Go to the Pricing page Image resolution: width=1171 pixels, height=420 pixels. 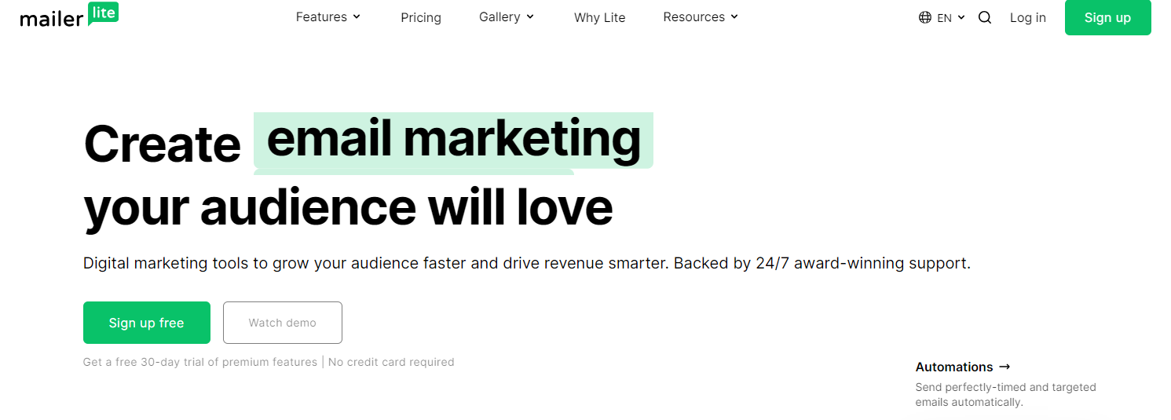pyautogui.click(x=421, y=17)
